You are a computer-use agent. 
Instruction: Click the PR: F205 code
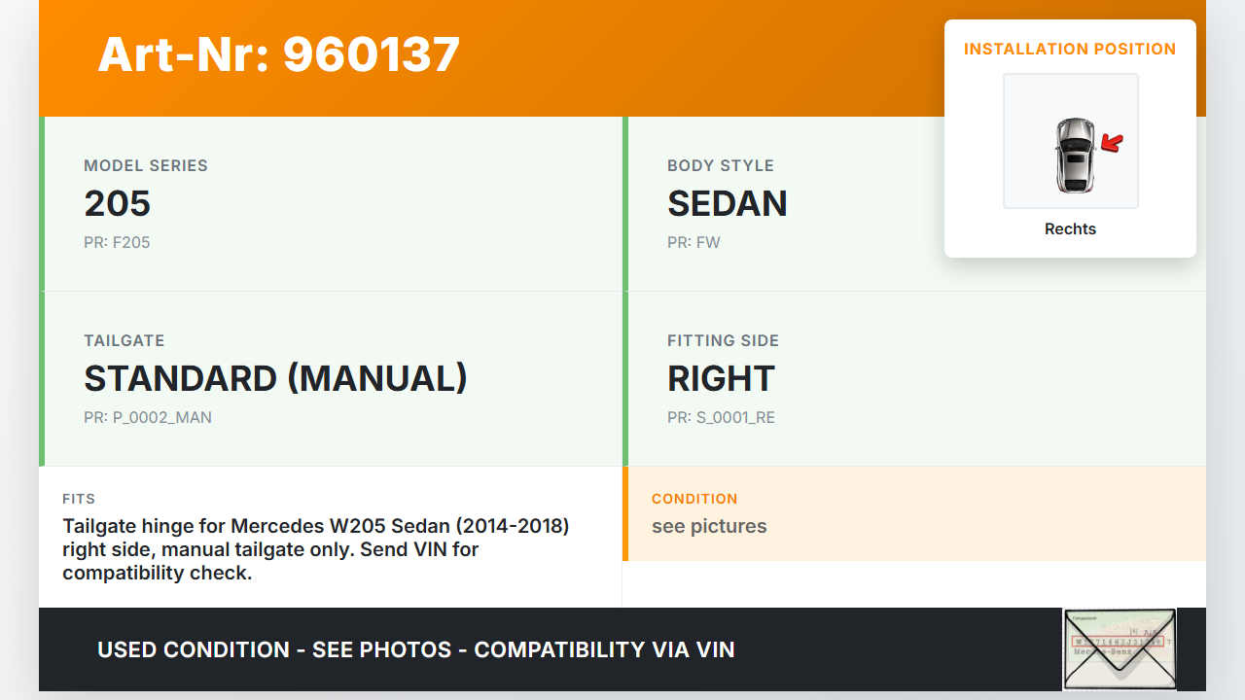117,243
